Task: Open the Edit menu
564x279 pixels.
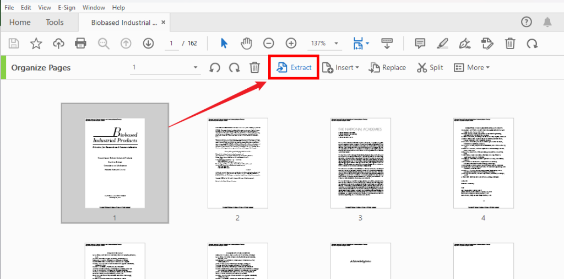Action: click(x=26, y=7)
